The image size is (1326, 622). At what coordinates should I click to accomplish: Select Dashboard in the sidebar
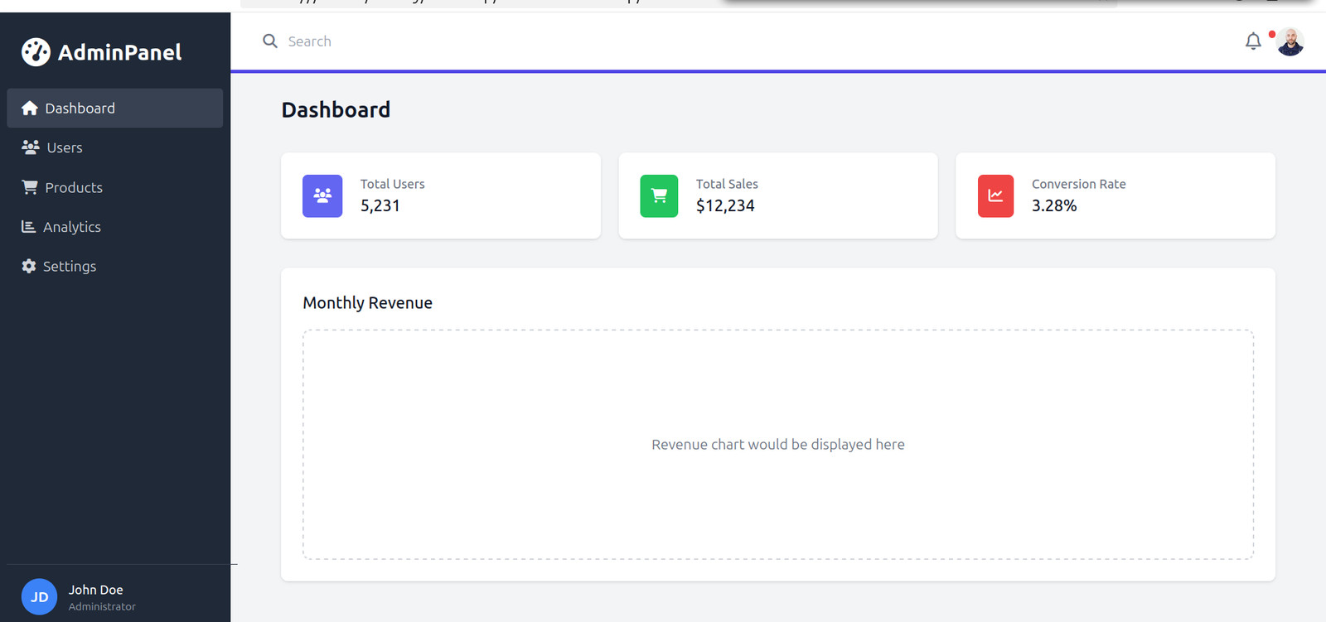pos(80,108)
